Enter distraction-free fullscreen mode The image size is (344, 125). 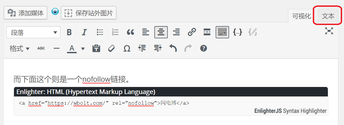pyautogui.click(x=329, y=31)
